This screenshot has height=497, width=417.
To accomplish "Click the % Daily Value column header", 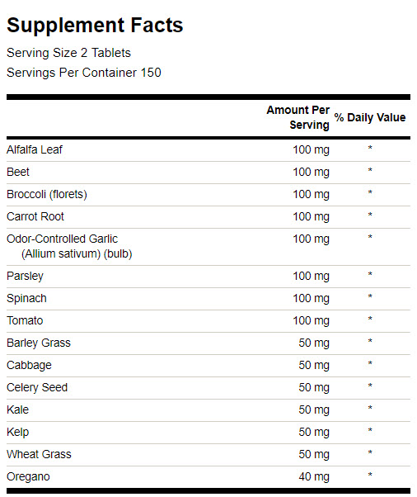I will coord(370,117).
